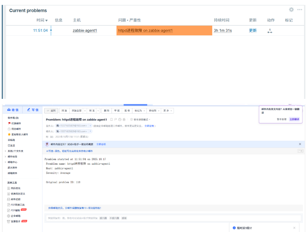The width and height of the screenshot is (306, 232).
Task: Click the 不感兴趣 quick reply chip
Action: [x=114, y=218]
